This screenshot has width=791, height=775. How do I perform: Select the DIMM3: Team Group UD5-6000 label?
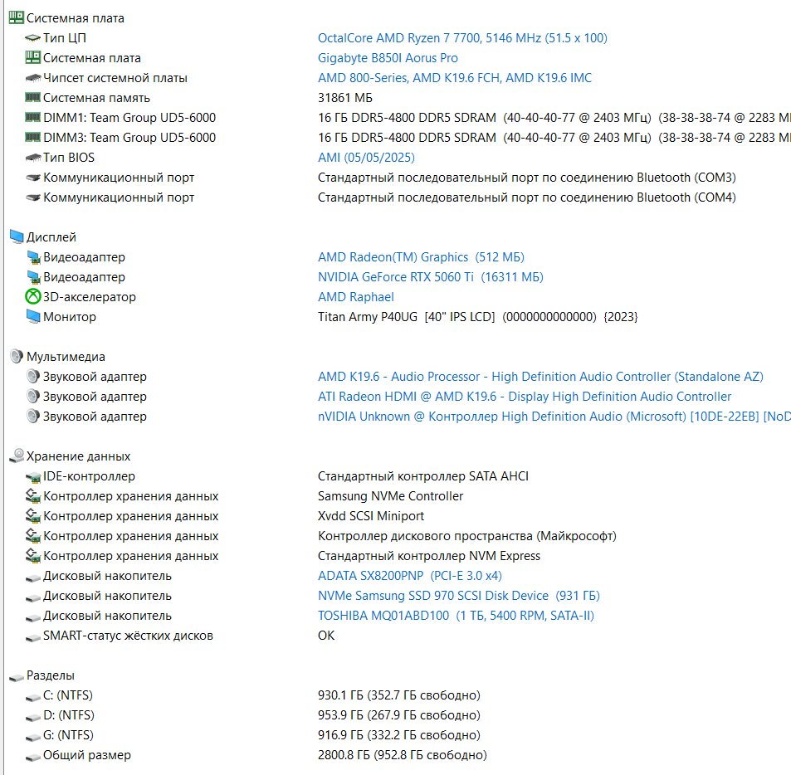129,138
